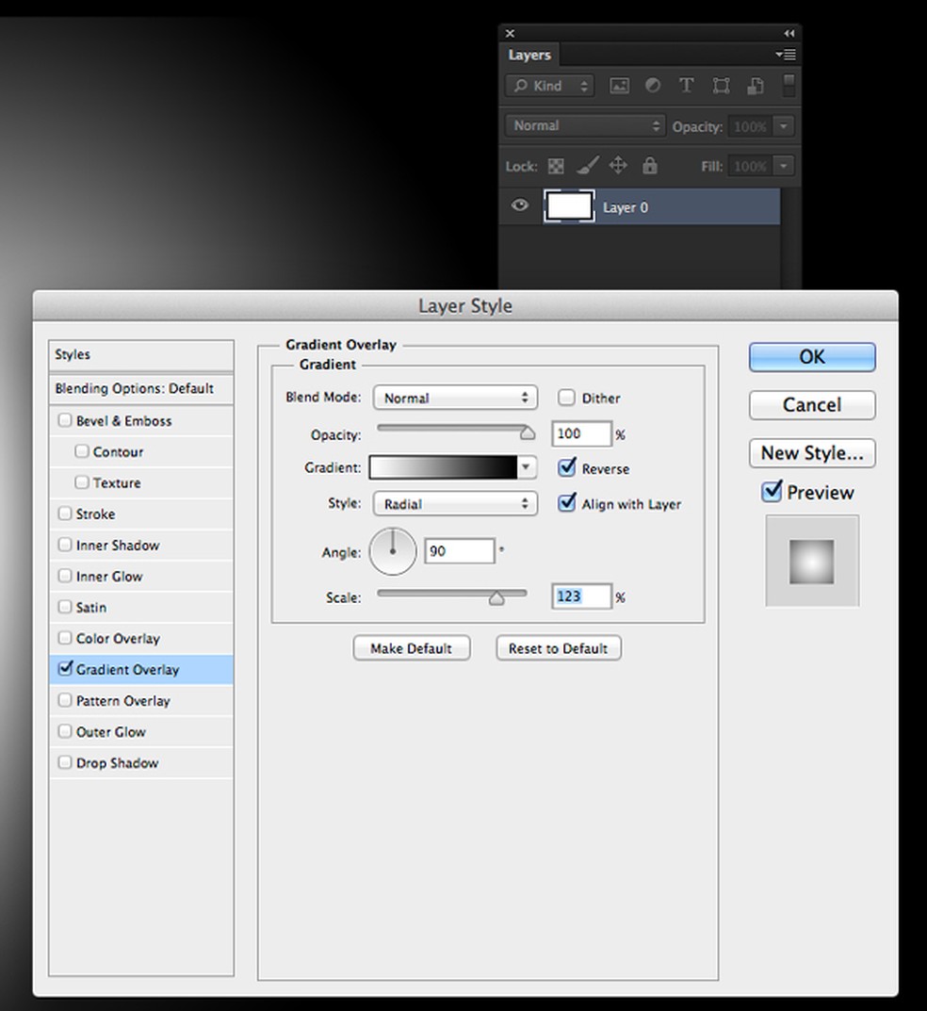Click the pixel layer filter icon
The width and height of the screenshot is (927, 1011).
click(619, 86)
